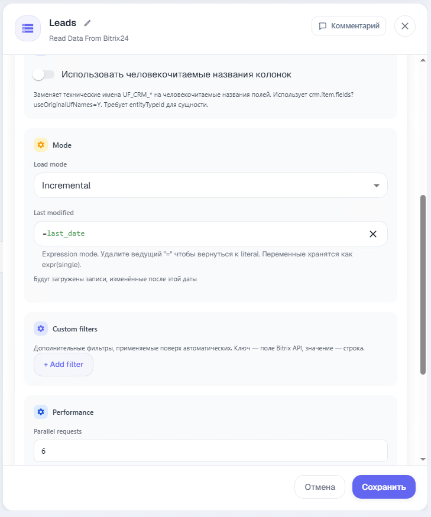Click the orange gear icon next to Mode

click(41, 145)
